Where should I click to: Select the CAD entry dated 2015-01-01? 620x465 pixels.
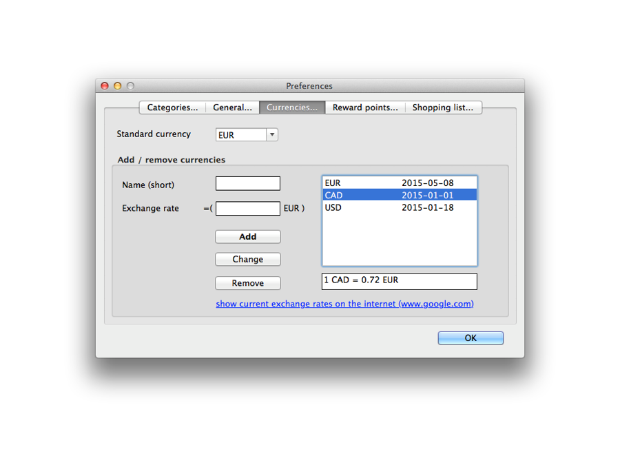point(399,195)
